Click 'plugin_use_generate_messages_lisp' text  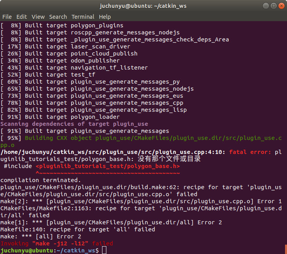pyautogui.click(x=129, y=110)
